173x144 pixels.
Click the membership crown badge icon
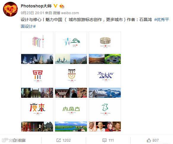pyautogui.click(x=62, y=6)
